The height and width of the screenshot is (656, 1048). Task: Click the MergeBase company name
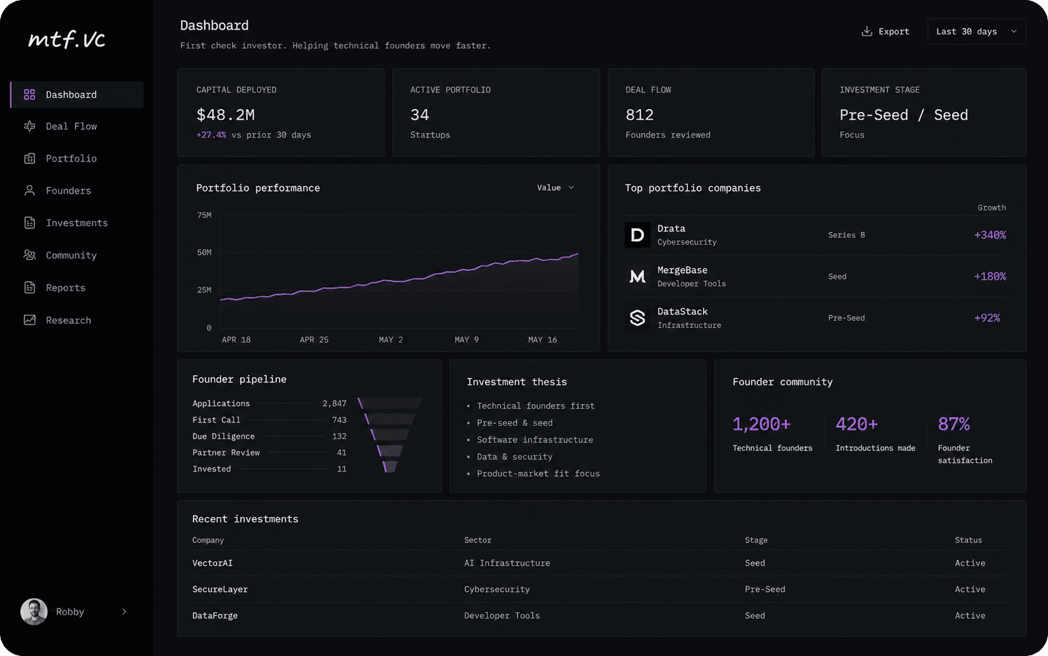click(x=683, y=270)
